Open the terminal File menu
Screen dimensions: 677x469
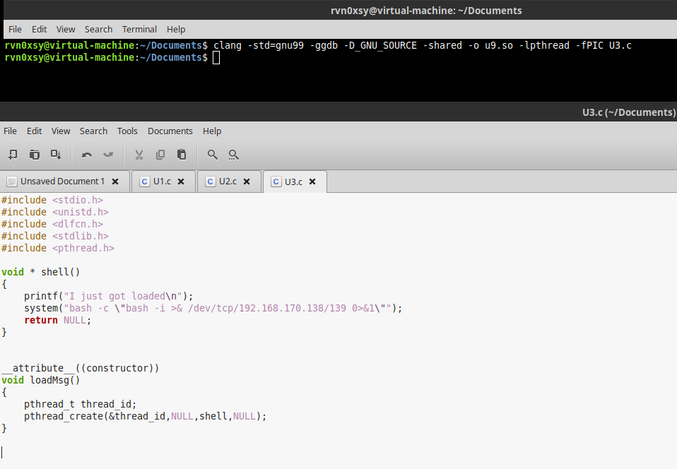tap(15, 30)
